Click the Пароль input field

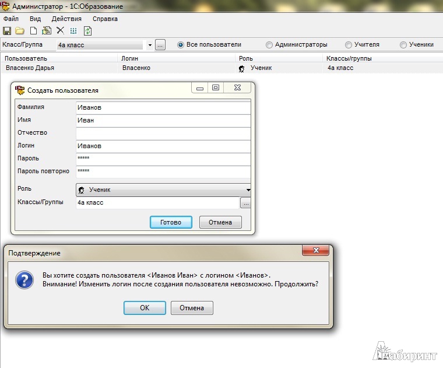pos(163,159)
